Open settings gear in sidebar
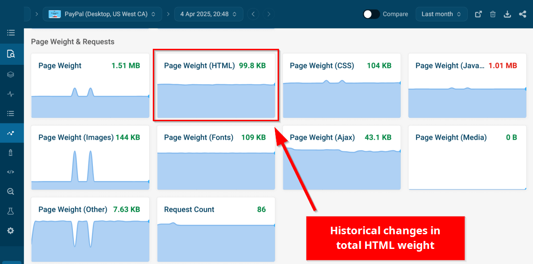 pos(11,231)
